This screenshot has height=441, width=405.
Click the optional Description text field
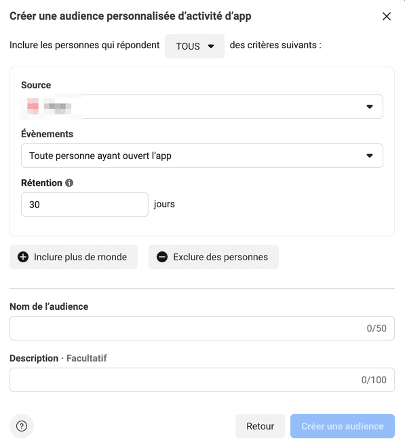(202, 380)
